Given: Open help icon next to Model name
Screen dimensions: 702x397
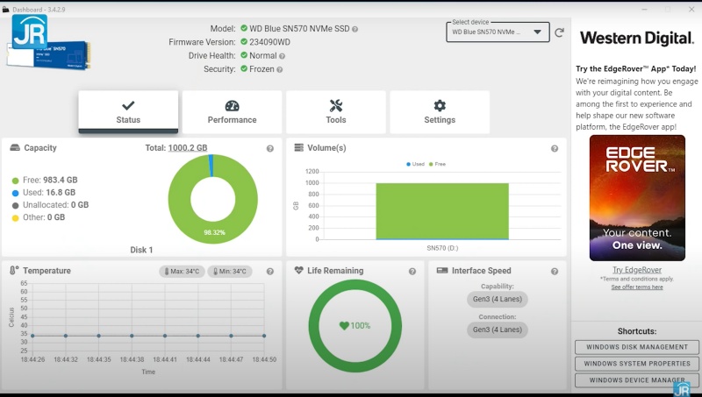Looking at the screenshot, I should 355,29.
